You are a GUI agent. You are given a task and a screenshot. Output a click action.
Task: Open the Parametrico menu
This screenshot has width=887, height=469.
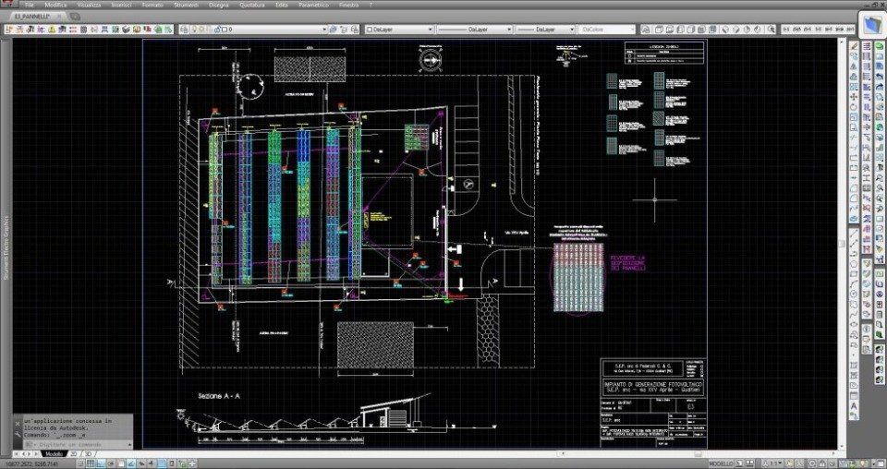[314, 5]
